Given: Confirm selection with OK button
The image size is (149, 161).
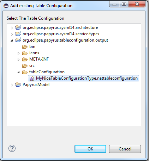Looking at the screenshot, I should pyautogui.click(x=90, y=149).
